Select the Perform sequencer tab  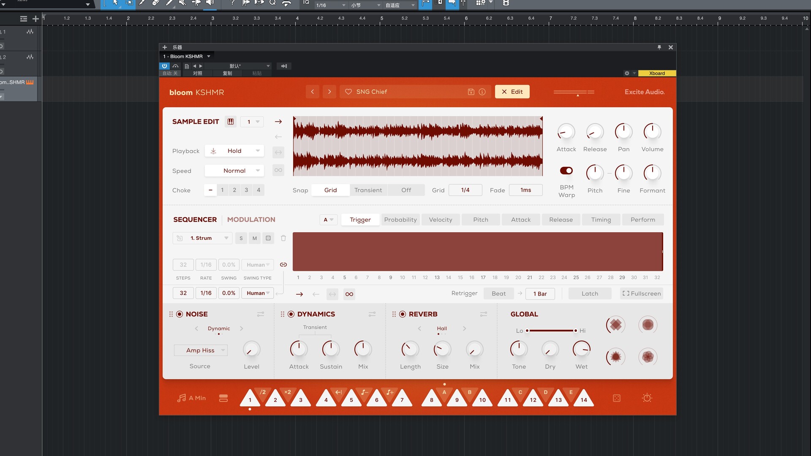pos(643,220)
